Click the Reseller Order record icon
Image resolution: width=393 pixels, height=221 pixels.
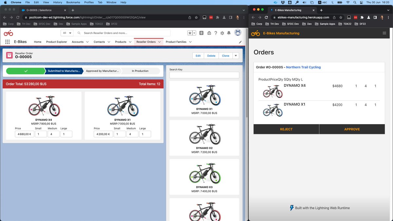(x=9, y=55)
